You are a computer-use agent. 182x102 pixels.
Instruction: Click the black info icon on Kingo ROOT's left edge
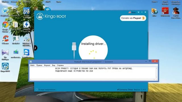36,48
